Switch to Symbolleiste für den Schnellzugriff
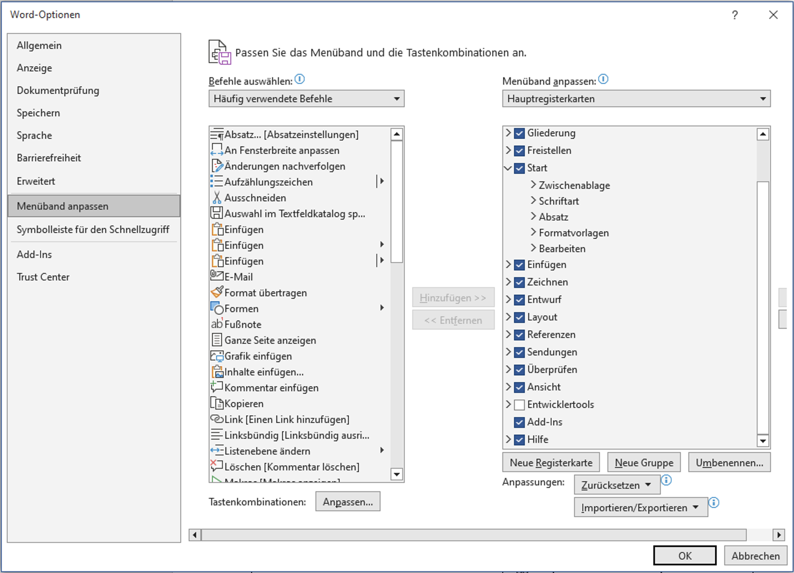Image resolution: width=794 pixels, height=573 pixels. 93,229
